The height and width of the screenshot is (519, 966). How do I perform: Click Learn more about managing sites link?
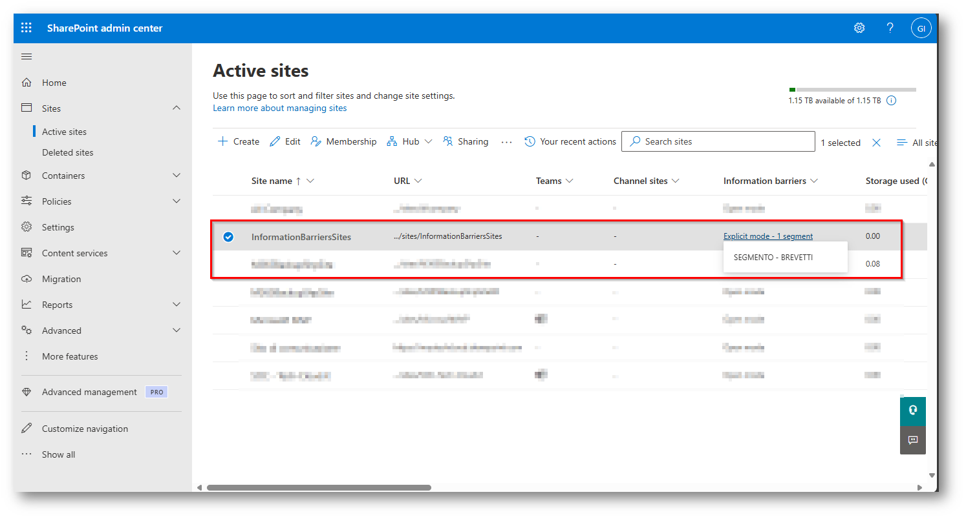(279, 108)
